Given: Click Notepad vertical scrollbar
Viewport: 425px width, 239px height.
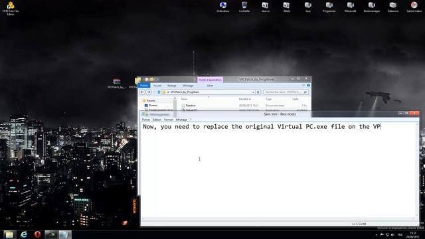Looking at the screenshot, I should coord(418,170).
